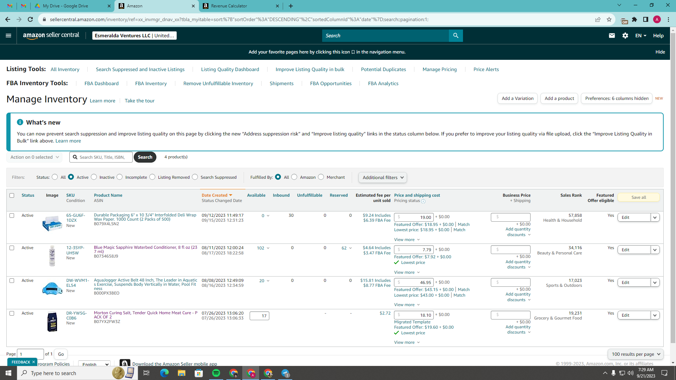
Task: Switch to the Revenue Calculator tab
Action: tap(242, 6)
